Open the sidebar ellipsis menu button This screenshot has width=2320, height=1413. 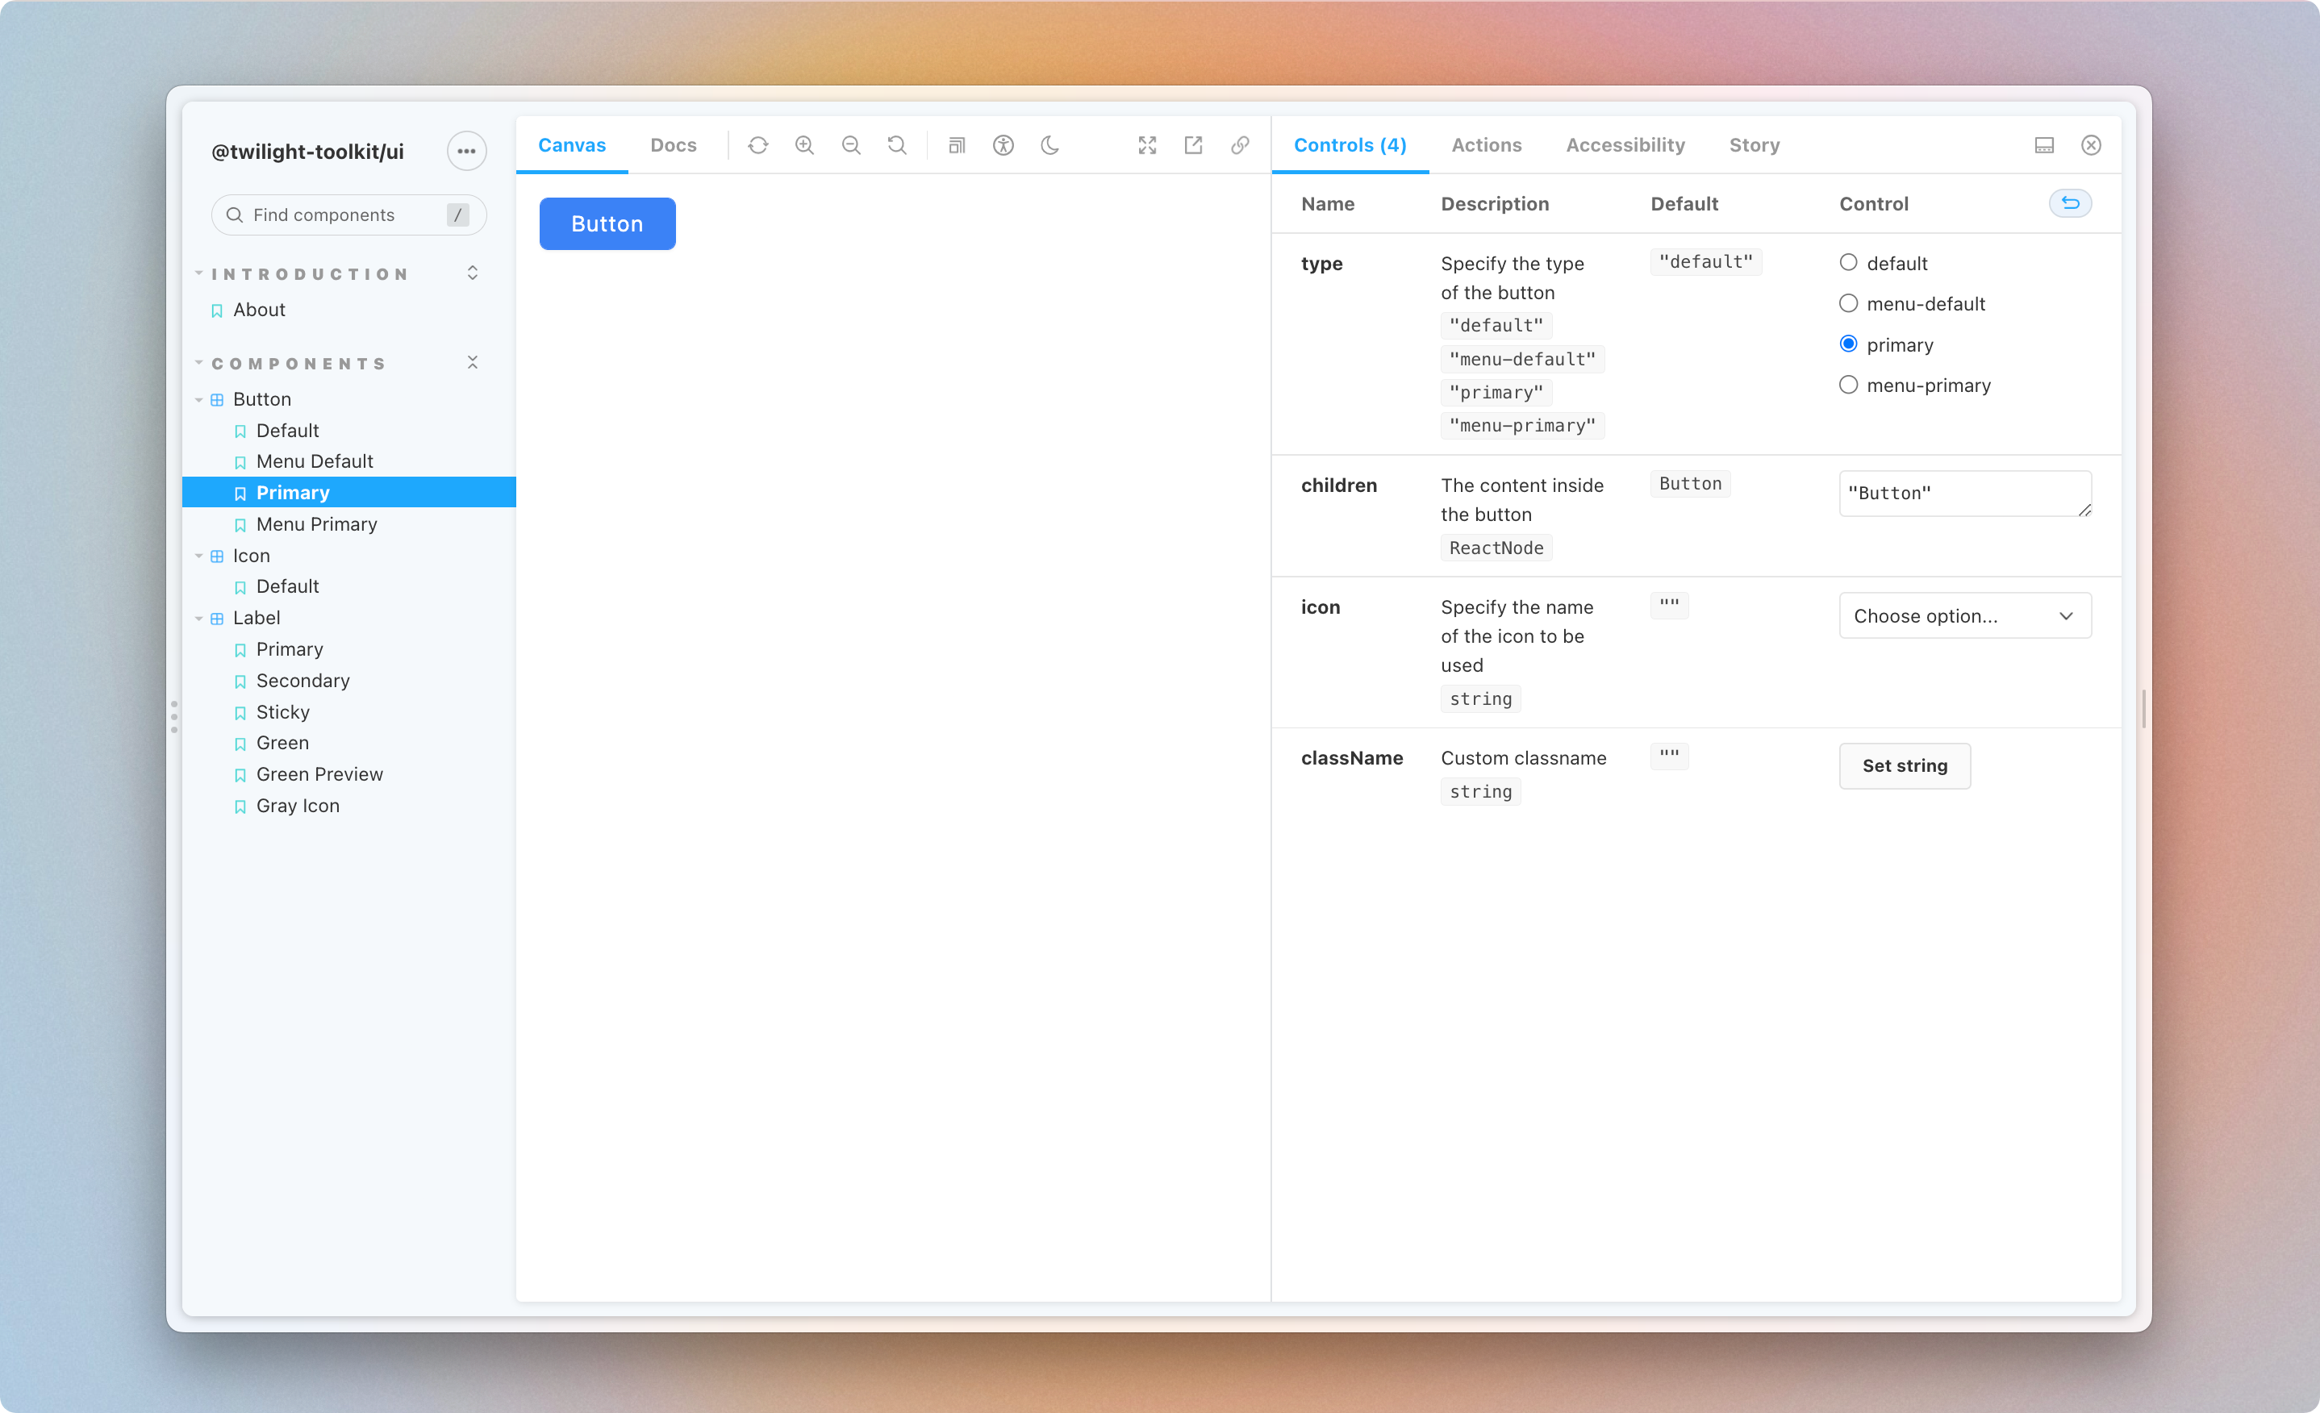466,151
